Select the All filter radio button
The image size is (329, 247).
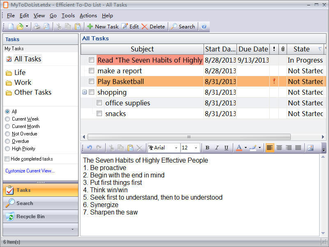(7, 112)
